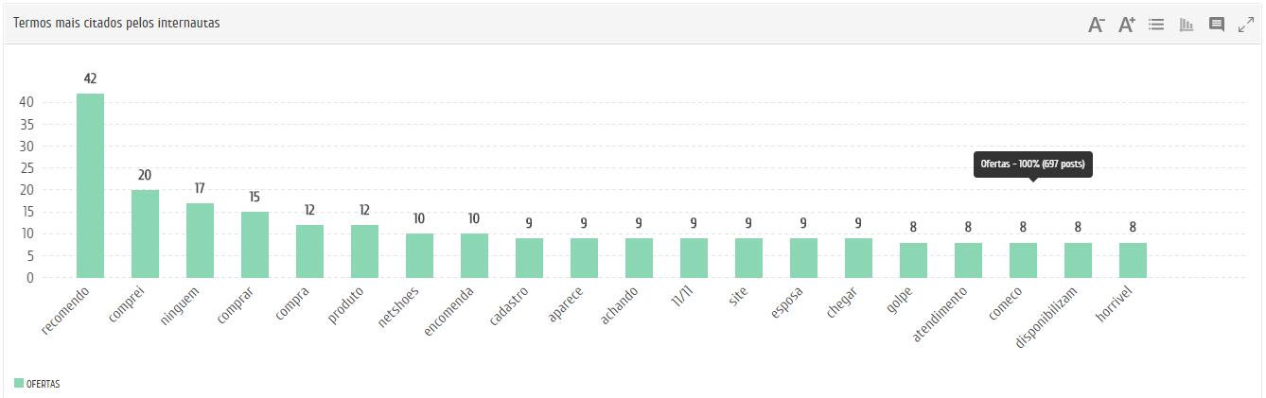
Task: Open the comments icon
Action: tap(1217, 25)
